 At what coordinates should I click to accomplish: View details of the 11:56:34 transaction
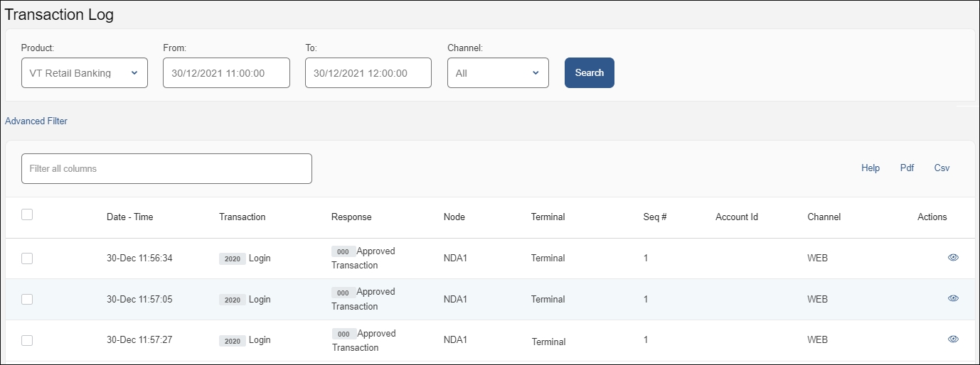coord(953,258)
